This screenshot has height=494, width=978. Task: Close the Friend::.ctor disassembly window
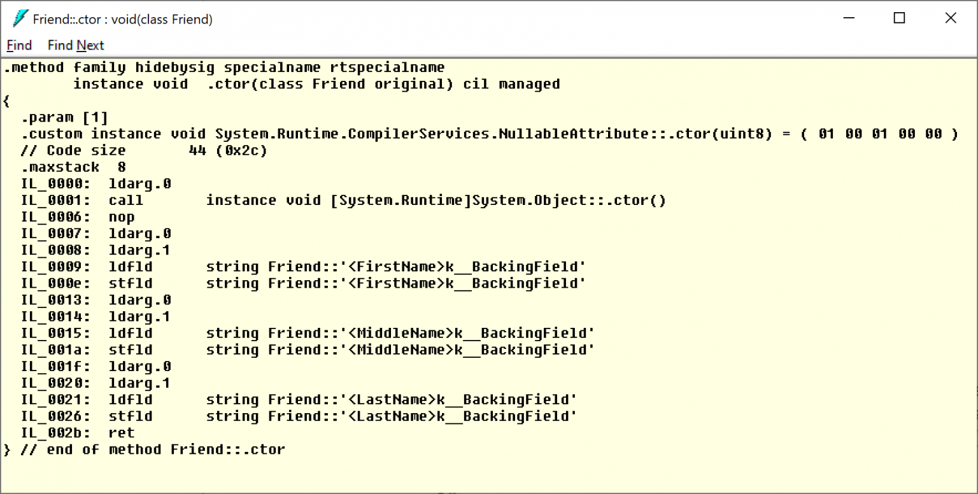click(x=950, y=18)
